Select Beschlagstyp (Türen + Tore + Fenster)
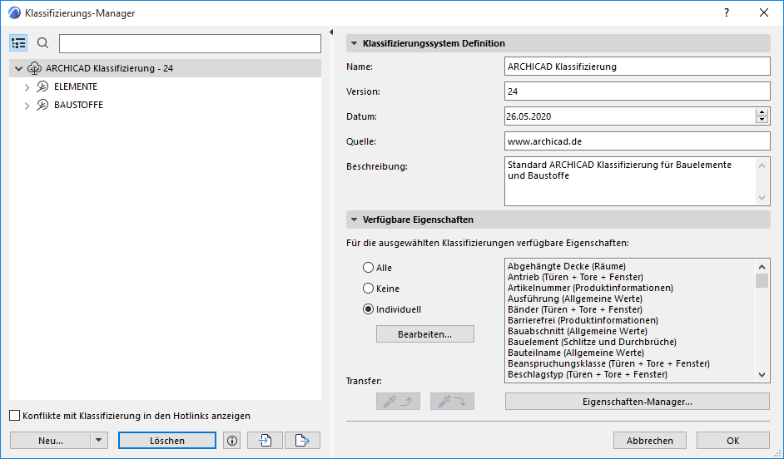Viewport: 784px width, 459px height. tap(588, 374)
